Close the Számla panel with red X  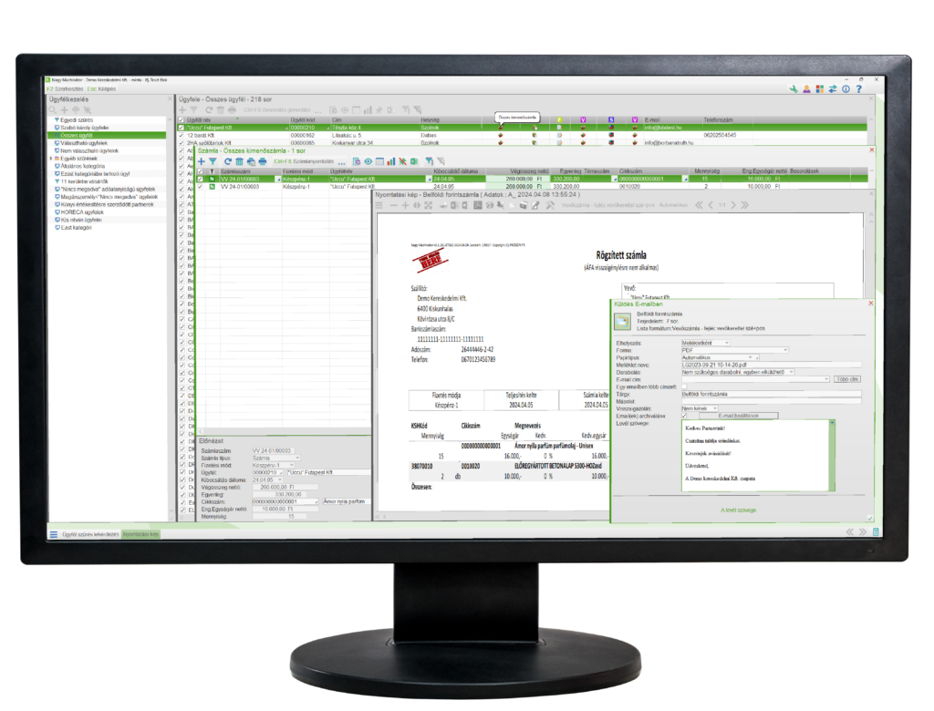(871, 150)
